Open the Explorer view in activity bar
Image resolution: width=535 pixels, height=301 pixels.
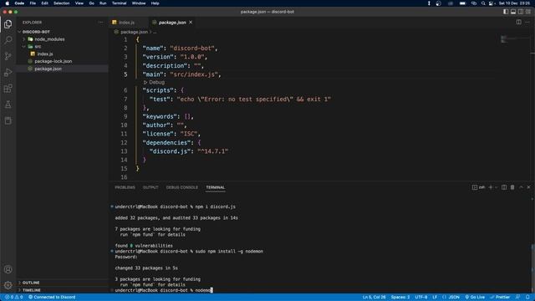click(x=8, y=24)
